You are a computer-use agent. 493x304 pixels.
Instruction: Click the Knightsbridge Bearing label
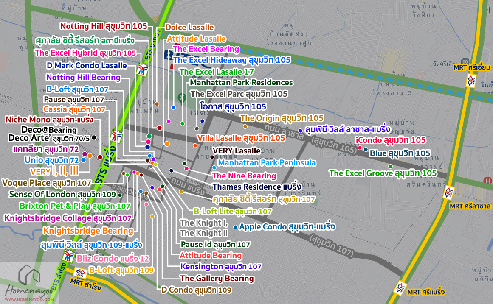[x=88, y=231]
